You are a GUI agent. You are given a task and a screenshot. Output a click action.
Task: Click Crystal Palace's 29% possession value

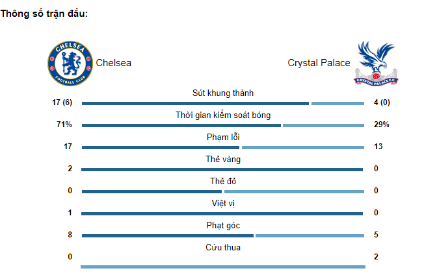click(x=381, y=125)
